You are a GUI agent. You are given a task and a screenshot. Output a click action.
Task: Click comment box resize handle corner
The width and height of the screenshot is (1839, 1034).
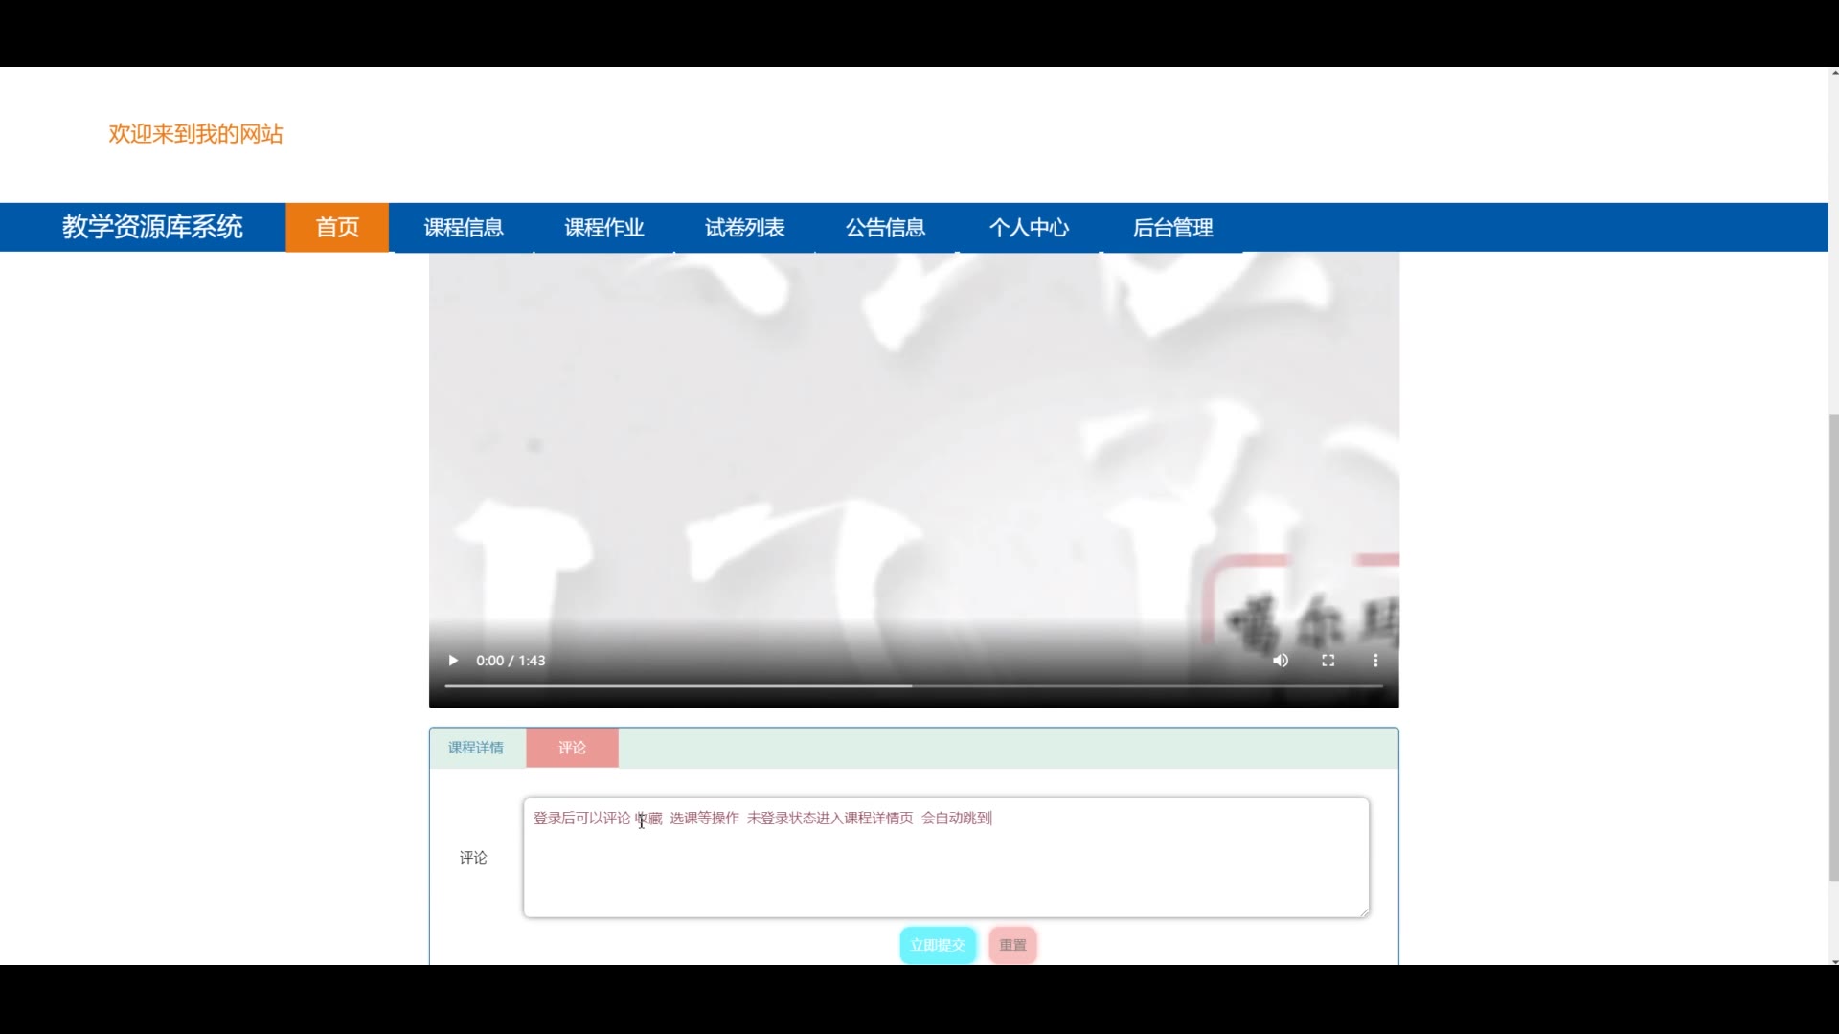tap(1364, 912)
